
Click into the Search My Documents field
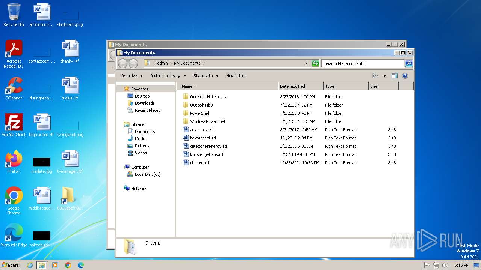363,63
